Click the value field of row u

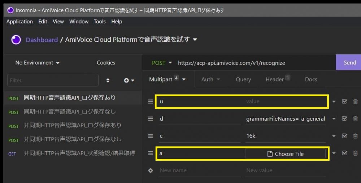(286, 102)
